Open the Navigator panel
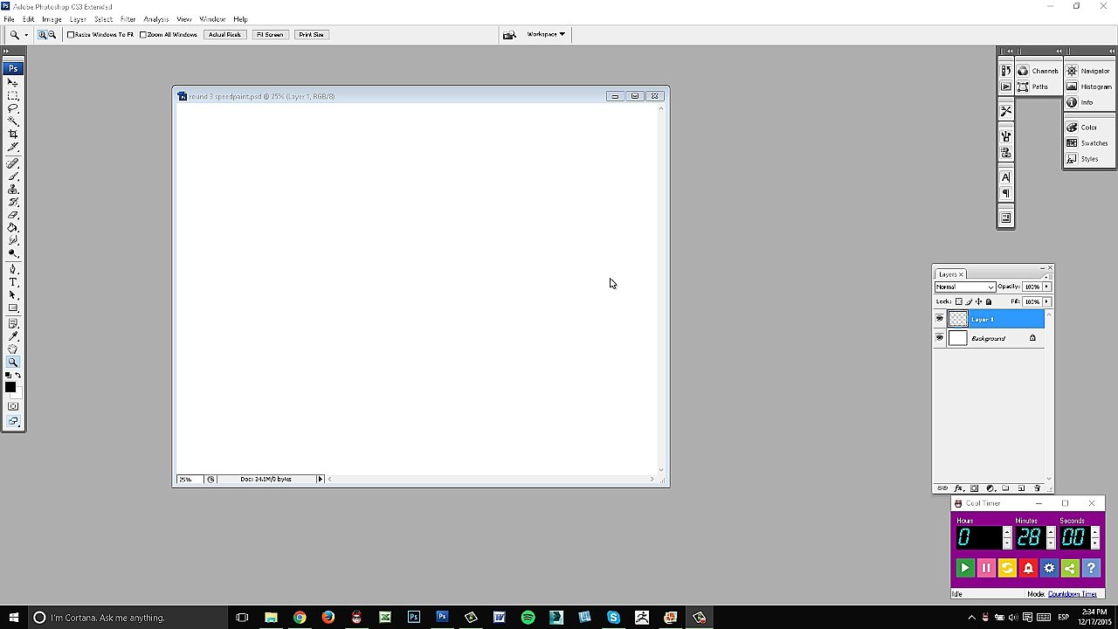The height and width of the screenshot is (629, 1118). click(x=1088, y=71)
